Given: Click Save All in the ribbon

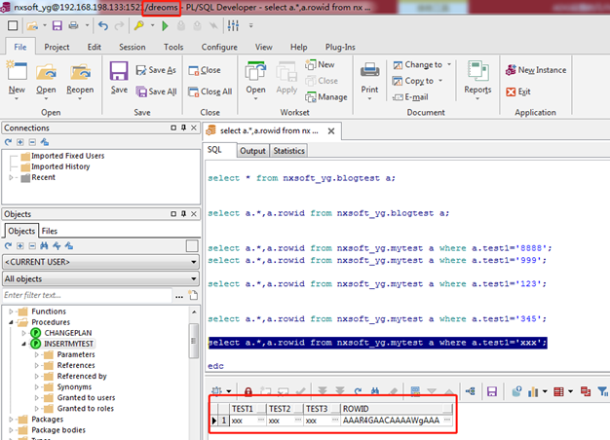Looking at the screenshot, I should pyautogui.click(x=156, y=92).
